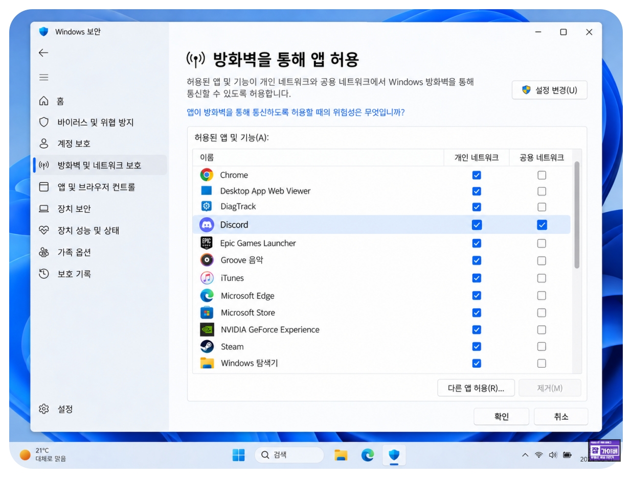The width and height of the screenshot is (632, 478).
Task: Select 가족 옵션 in the sidebar
Action: [x=100, y=252]
